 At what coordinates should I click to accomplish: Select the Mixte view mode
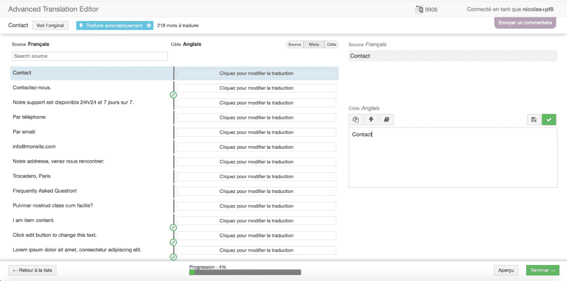coord(314,44)
